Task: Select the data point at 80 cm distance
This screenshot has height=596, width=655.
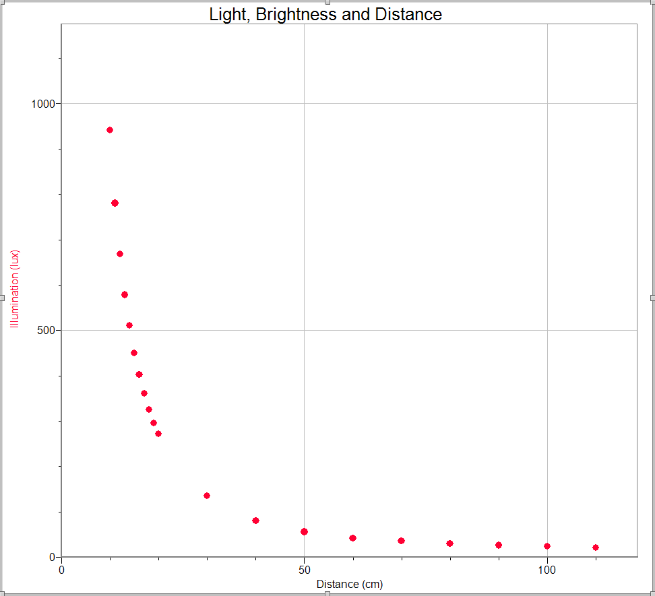Action: [450, 543]
